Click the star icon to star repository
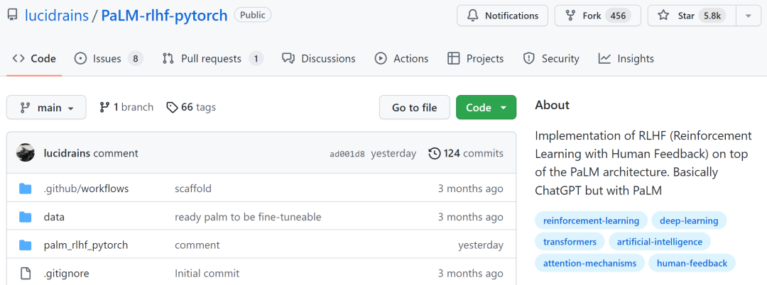Viewport: 767px width, 285px height. 663,16
